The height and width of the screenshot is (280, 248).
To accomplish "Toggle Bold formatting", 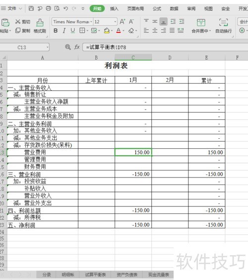I will [x=56, y=31].
